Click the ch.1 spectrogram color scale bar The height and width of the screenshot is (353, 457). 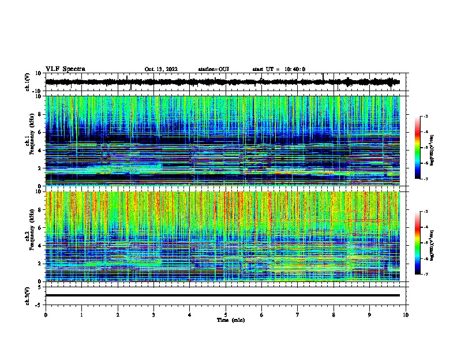(417, 148)
